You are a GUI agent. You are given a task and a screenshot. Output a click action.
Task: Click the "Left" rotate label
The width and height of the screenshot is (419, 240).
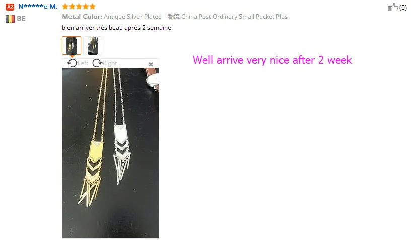click(83, 63)
